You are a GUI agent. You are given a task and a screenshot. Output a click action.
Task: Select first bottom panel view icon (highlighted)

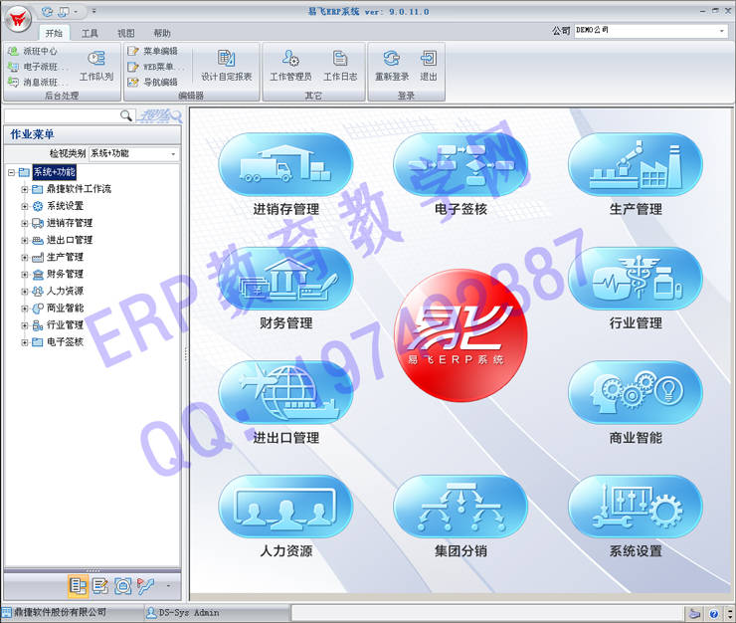78,586
